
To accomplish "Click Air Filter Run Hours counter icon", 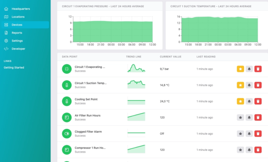I will click(67, 118).
